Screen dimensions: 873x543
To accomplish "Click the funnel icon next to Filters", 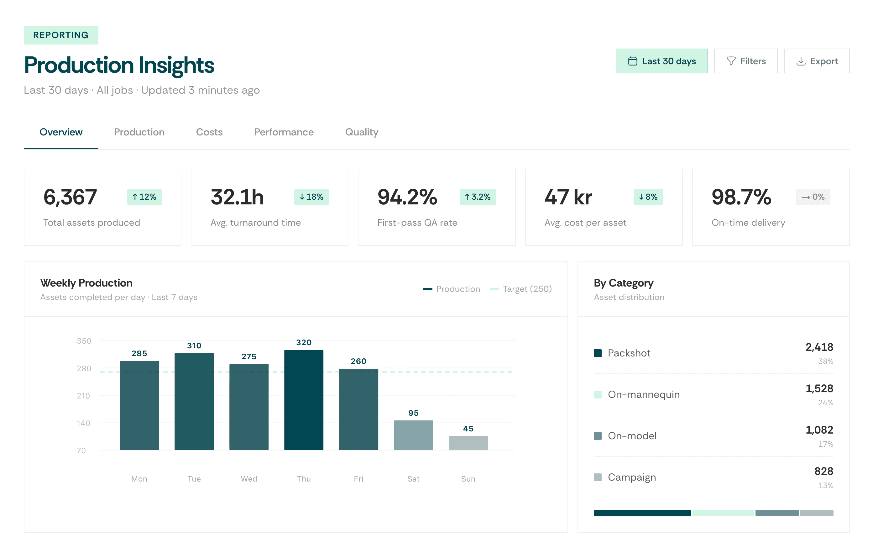I will 732,61.
